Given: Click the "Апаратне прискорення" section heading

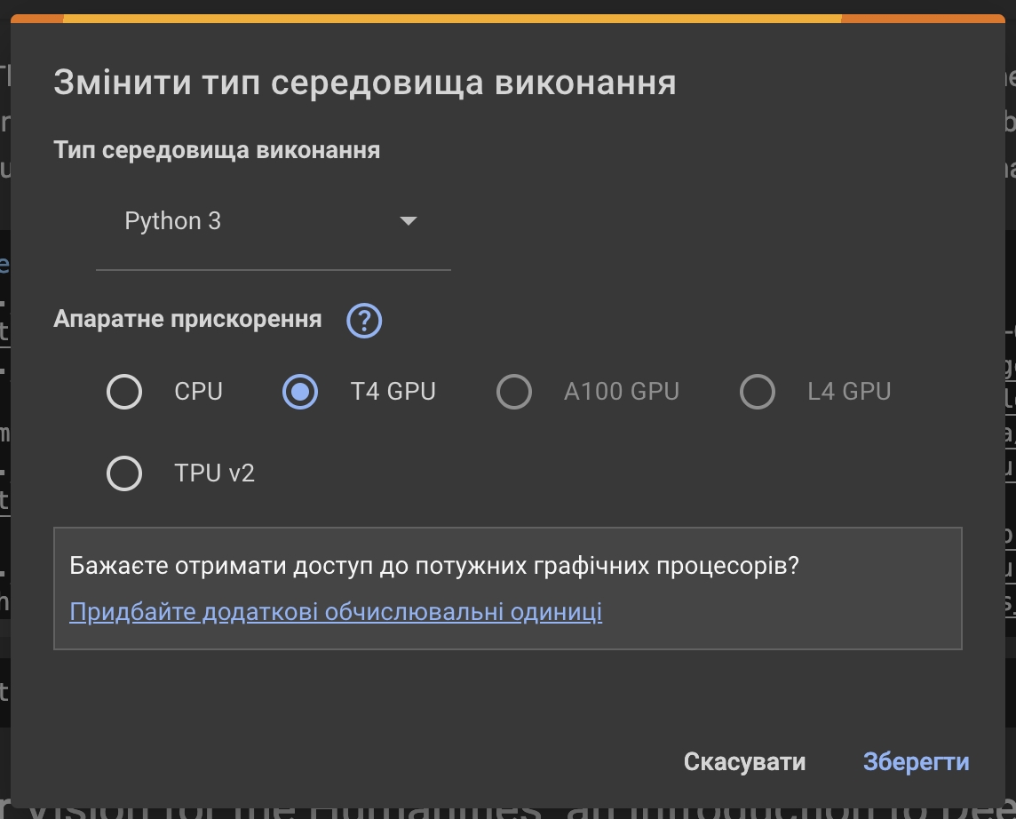Looking at the screenshot, I should [187, 319].
